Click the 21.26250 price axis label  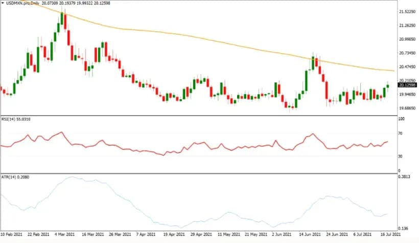pyautogui.click(x=407, y=26)
